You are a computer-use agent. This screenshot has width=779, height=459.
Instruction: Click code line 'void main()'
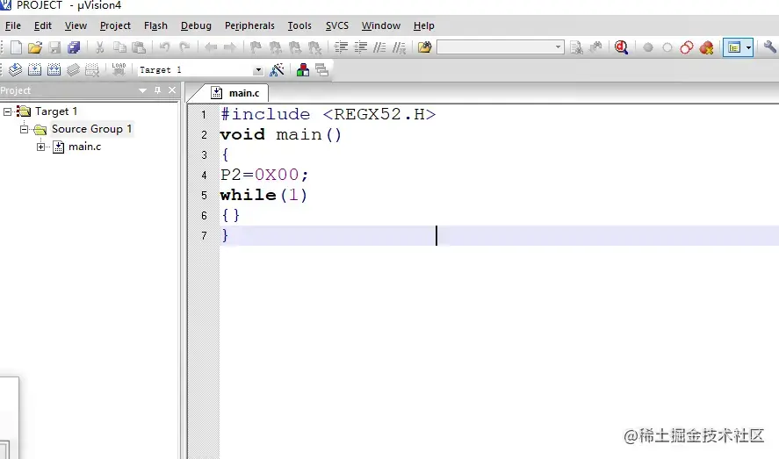click(x=281, y=134)
